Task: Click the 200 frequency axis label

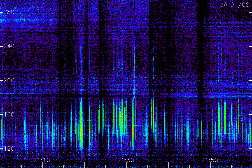Action: [x=9, y=80]
